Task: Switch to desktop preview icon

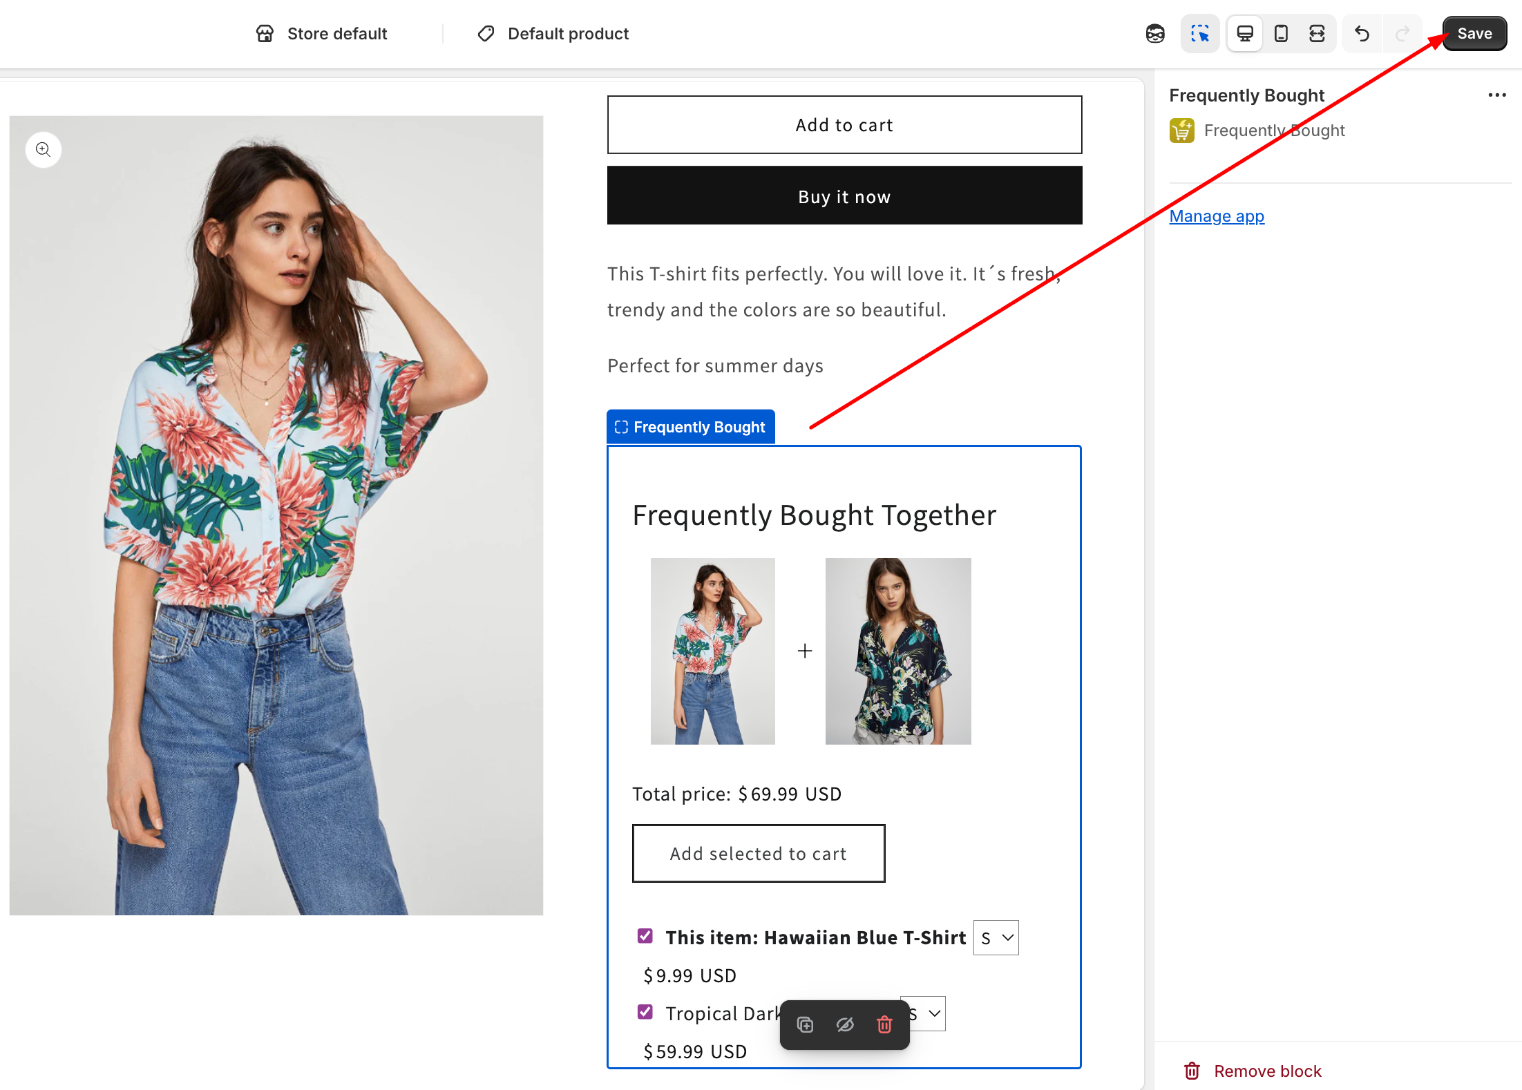Action: coord(1245,33)
